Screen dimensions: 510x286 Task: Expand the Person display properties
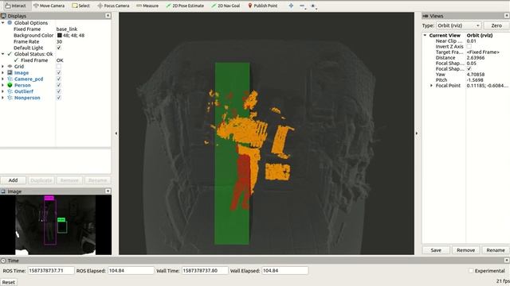click(x=3, y=85)
